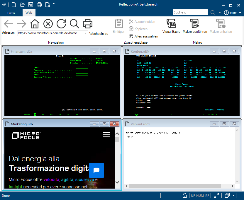Click the Marketing vertical scrollbar thumb
Screen dimensions: 244x200
(x=117, y=140)
